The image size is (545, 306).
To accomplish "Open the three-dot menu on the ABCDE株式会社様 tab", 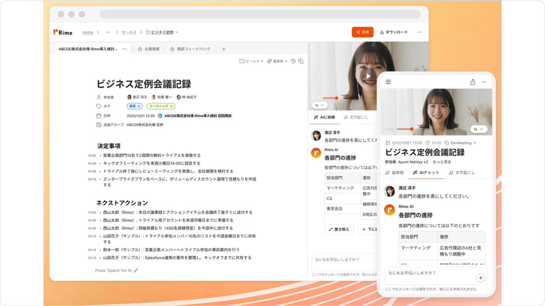I will (x=124, y=49).
